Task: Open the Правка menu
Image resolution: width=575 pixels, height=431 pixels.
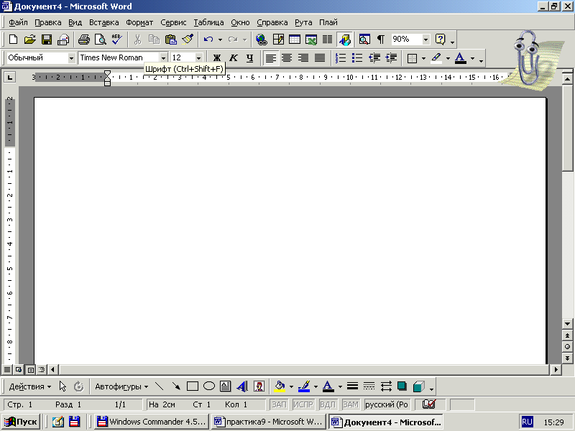Action: pos(48,22)
